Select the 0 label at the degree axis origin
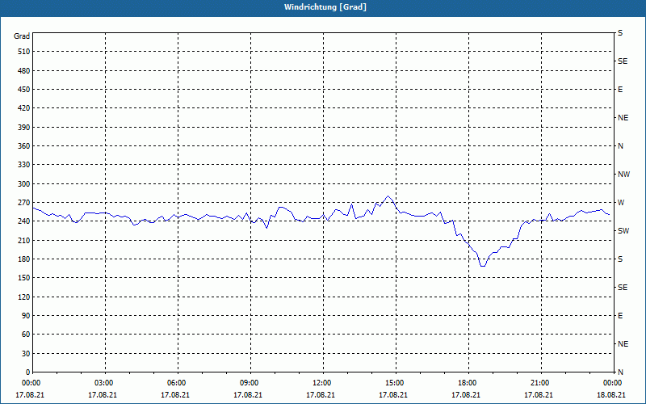The height and width of the screenshot is (404, 646). point(27,372)
